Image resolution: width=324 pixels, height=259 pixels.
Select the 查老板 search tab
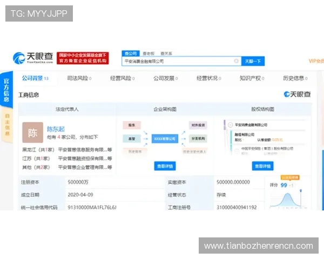point(148,53)
